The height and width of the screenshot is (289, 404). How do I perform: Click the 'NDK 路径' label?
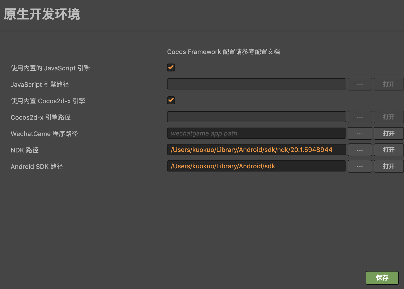25,150
